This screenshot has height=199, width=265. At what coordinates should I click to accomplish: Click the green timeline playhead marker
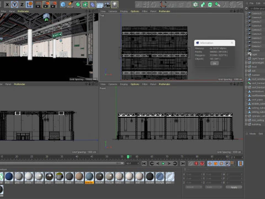pyautogui.click(x=128, y=156)
